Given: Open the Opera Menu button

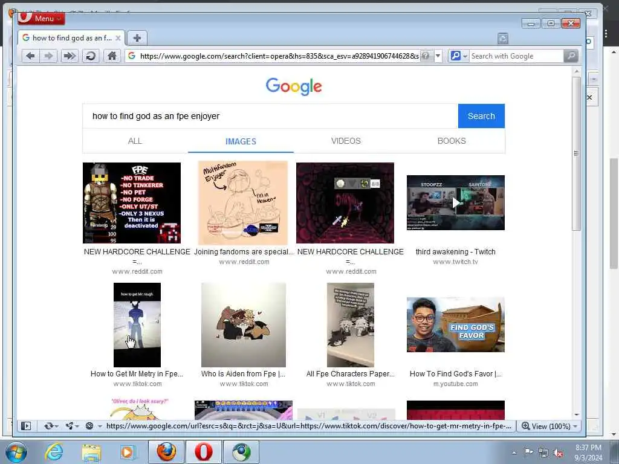Looking at the screenshot, I should coord(41,18).
